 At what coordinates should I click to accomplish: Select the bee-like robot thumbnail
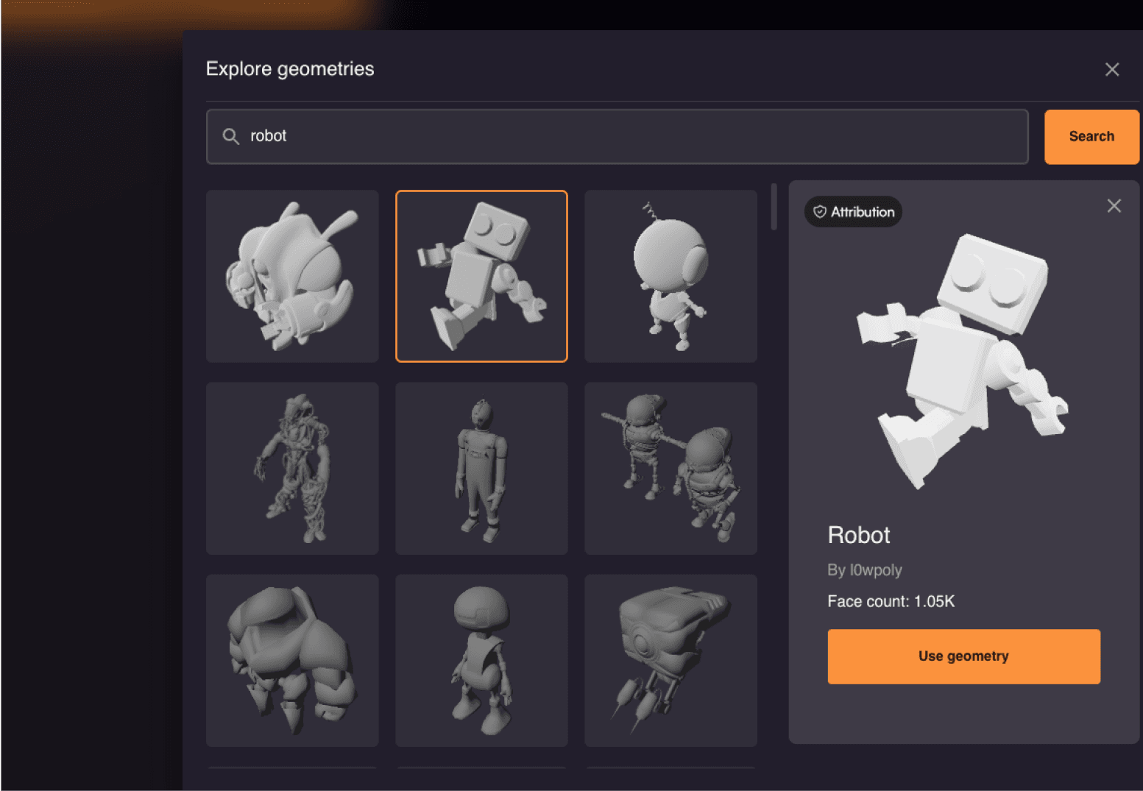(x=292, y=276)
